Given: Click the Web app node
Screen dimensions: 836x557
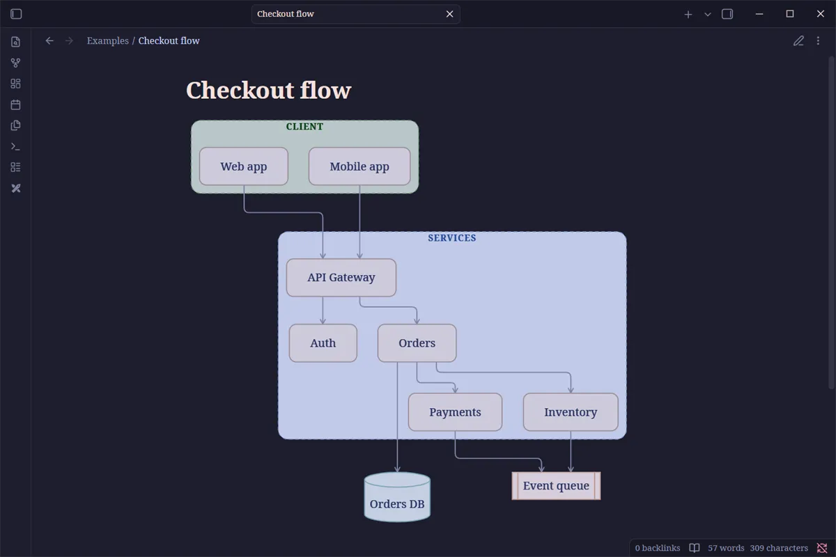Looking at the screenshot, I should (244, 166).
